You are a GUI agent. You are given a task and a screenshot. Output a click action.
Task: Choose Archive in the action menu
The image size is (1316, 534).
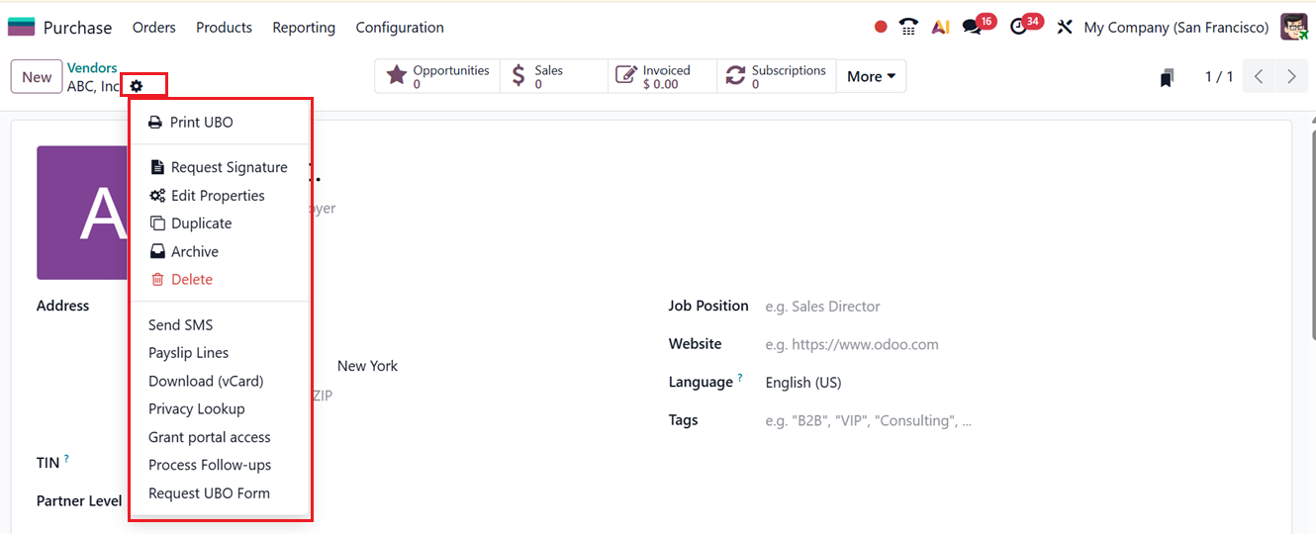[x=194, y=251]
